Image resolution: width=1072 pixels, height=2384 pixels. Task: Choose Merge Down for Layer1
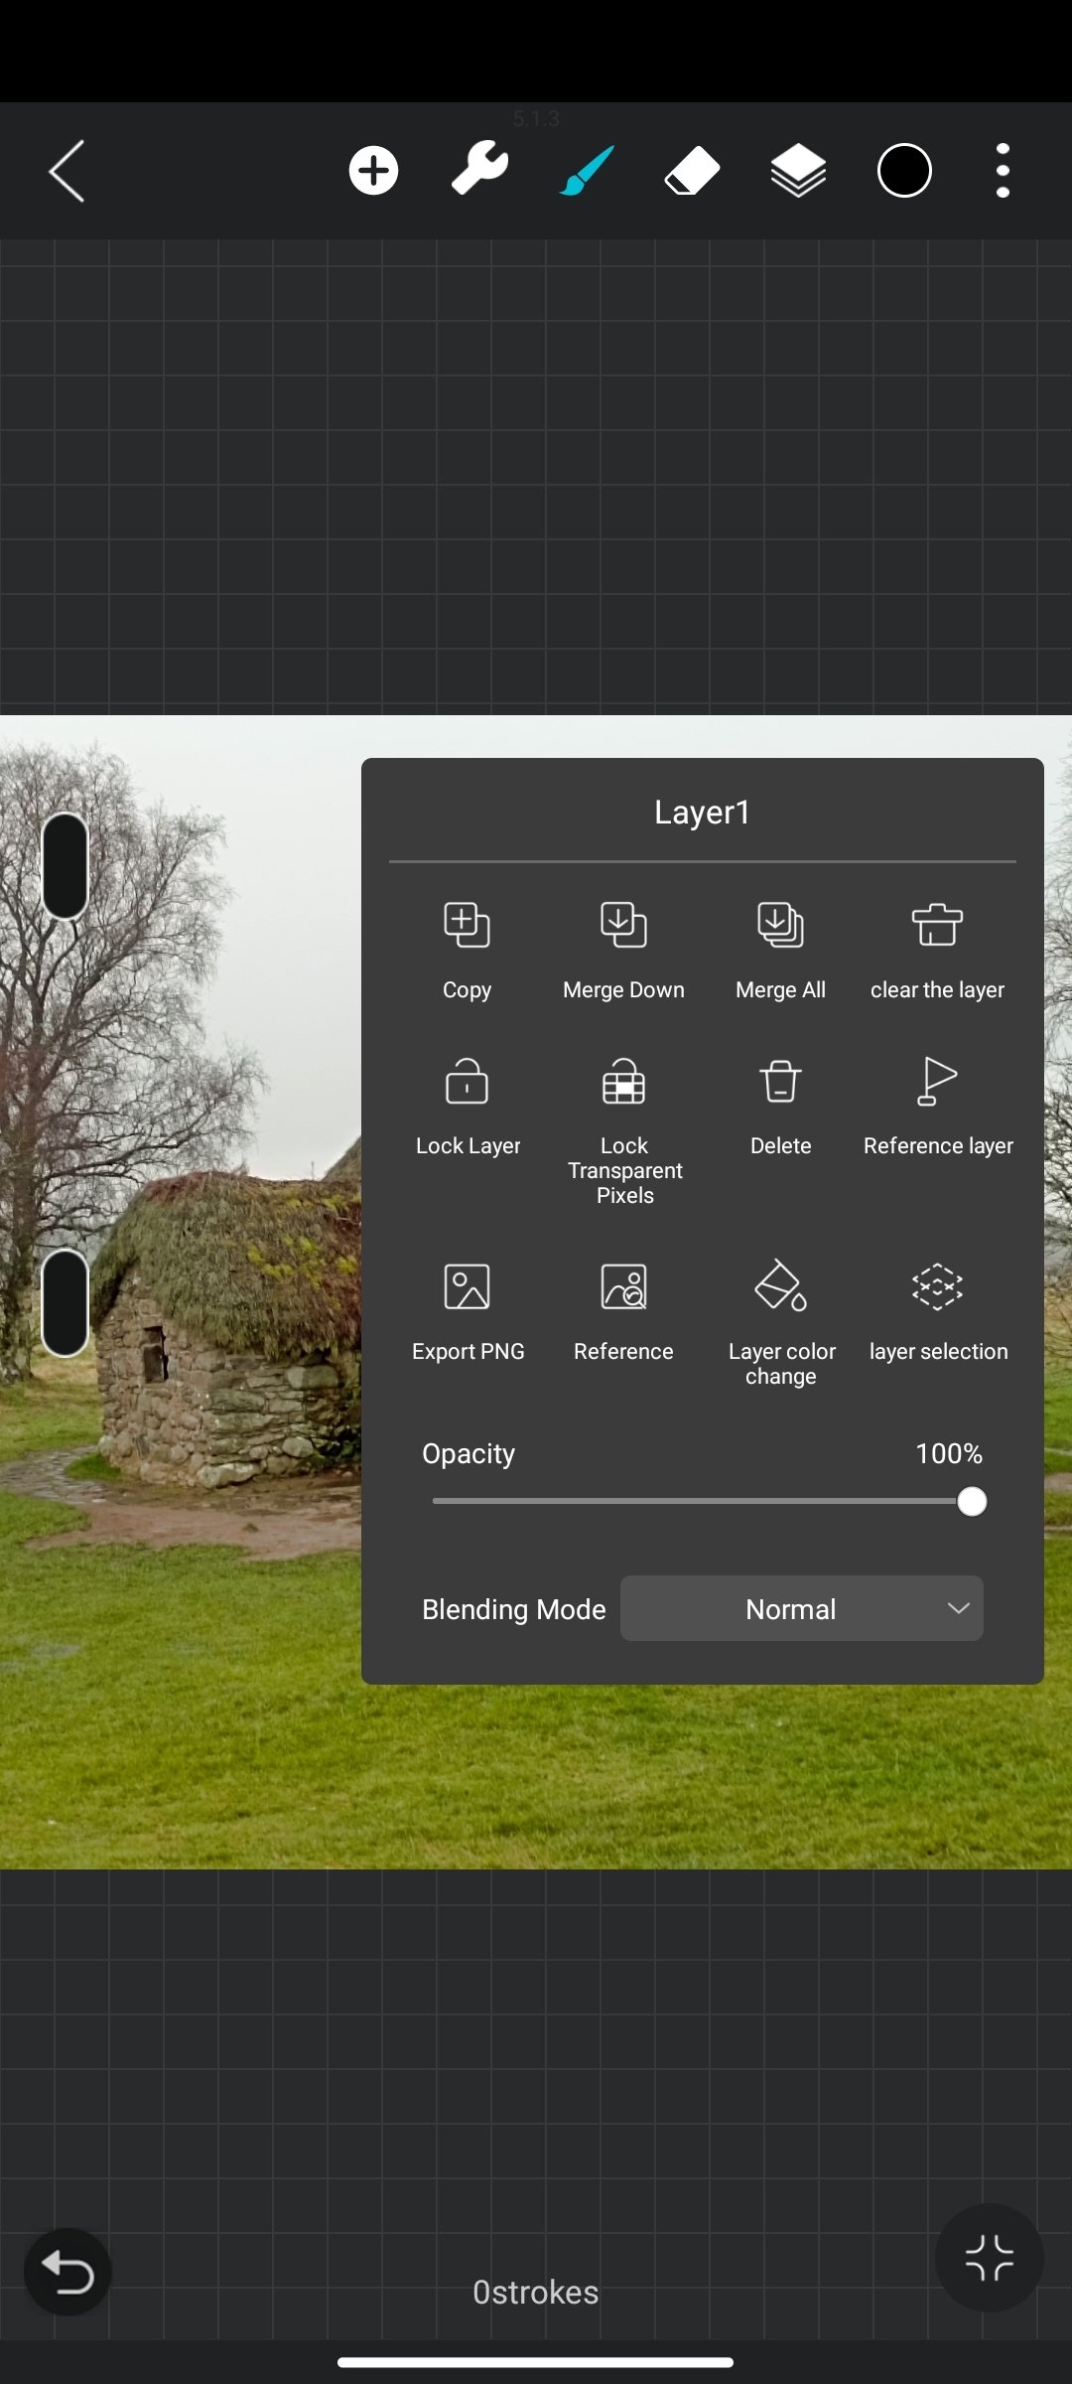[623, 949]
